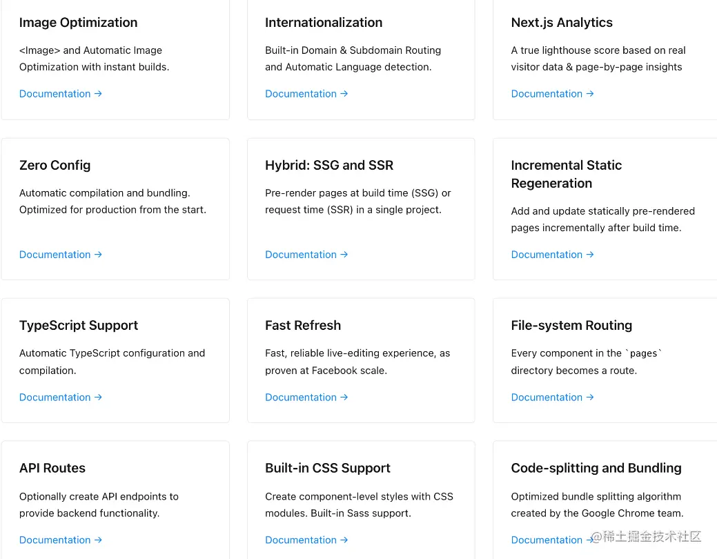Open Documentation for File-system Routing
Screen dimensions: 717x559
click(x=547, y=398)
